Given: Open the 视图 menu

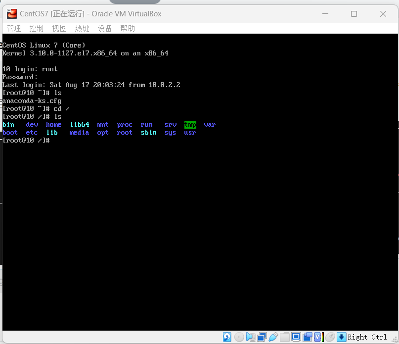Looking at the screenshot, I should [x=59, y=28].
